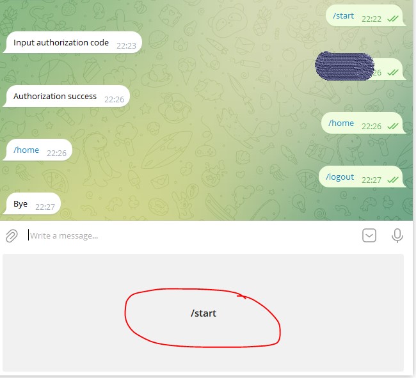Click the redacted authorization code message
The height and width of the screenshot is (378, 416).
[344, 66]
